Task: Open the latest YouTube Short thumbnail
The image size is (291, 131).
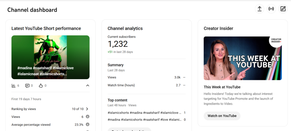Action: [50, 57]
